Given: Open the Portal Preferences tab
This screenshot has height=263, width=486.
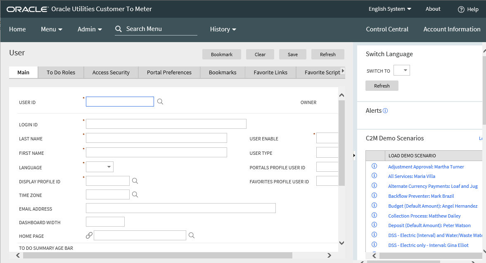Looking at the screenshot, I should coord(169,73).
